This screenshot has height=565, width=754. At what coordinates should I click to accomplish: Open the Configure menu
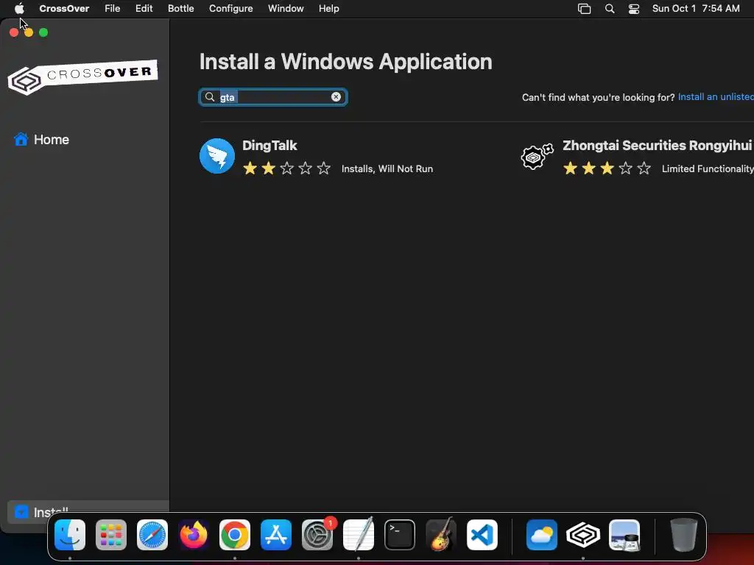pyautogui.click(x=230, y=8)
